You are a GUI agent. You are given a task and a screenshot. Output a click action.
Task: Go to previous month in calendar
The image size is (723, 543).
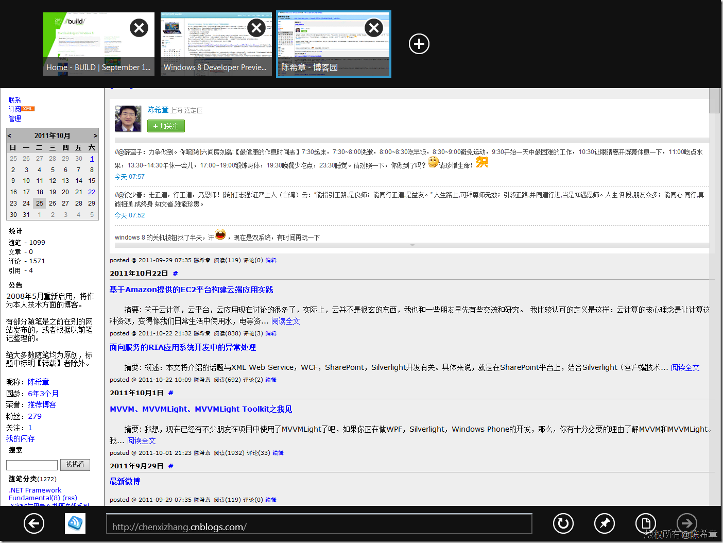(9, 136)
